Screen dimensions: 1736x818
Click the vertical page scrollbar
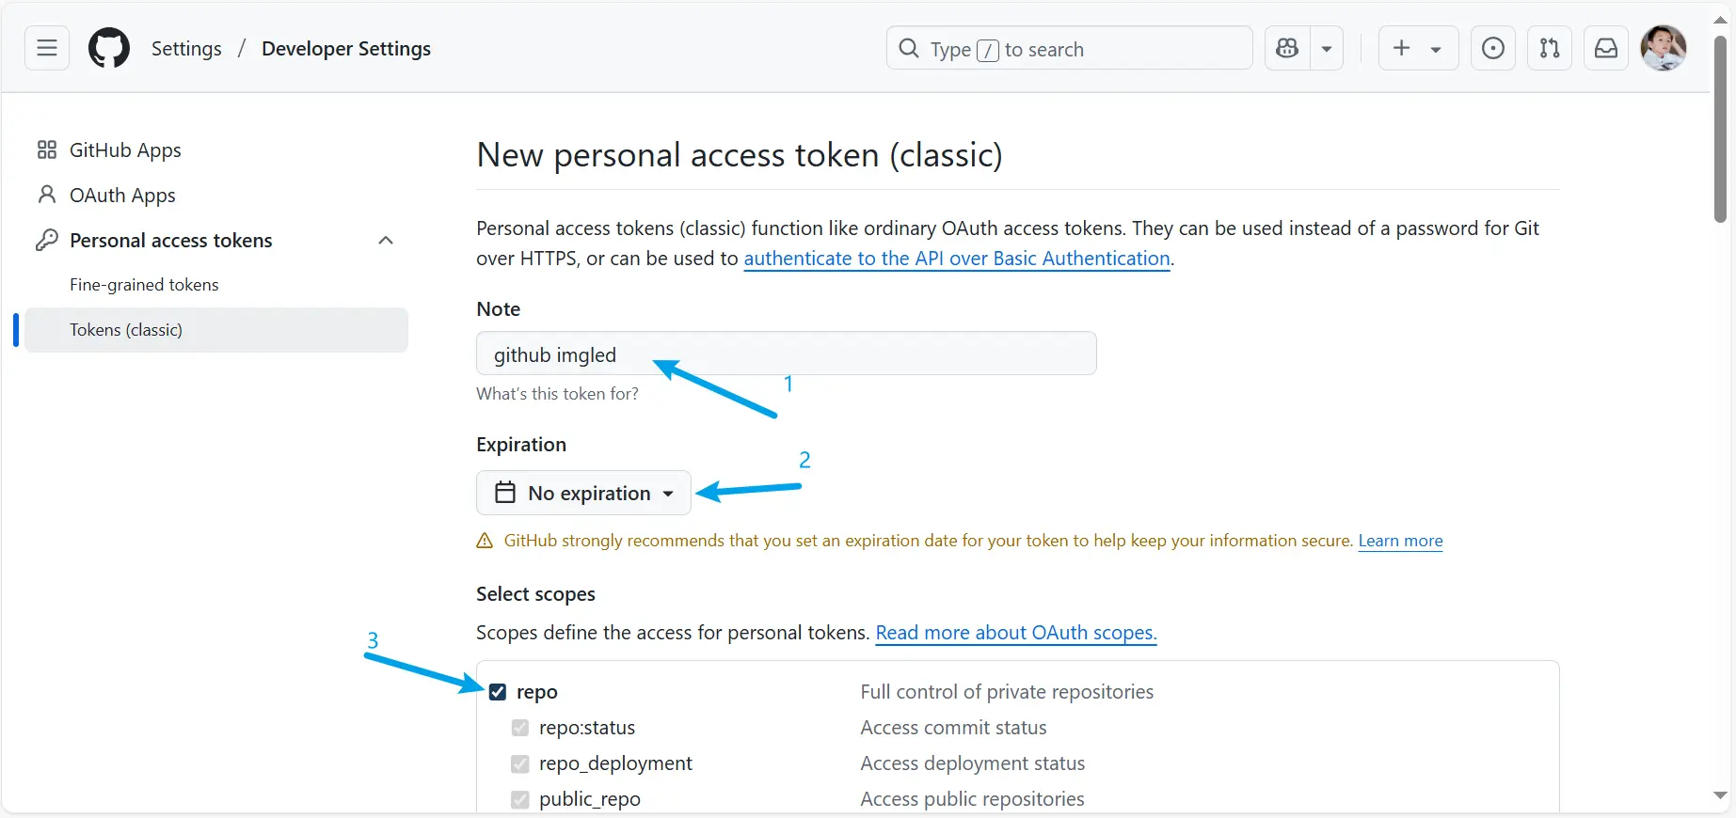(x=1720, y=130)
